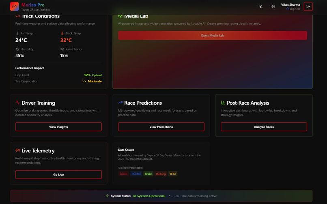Click the Performance Impact label

click(30, 68)
